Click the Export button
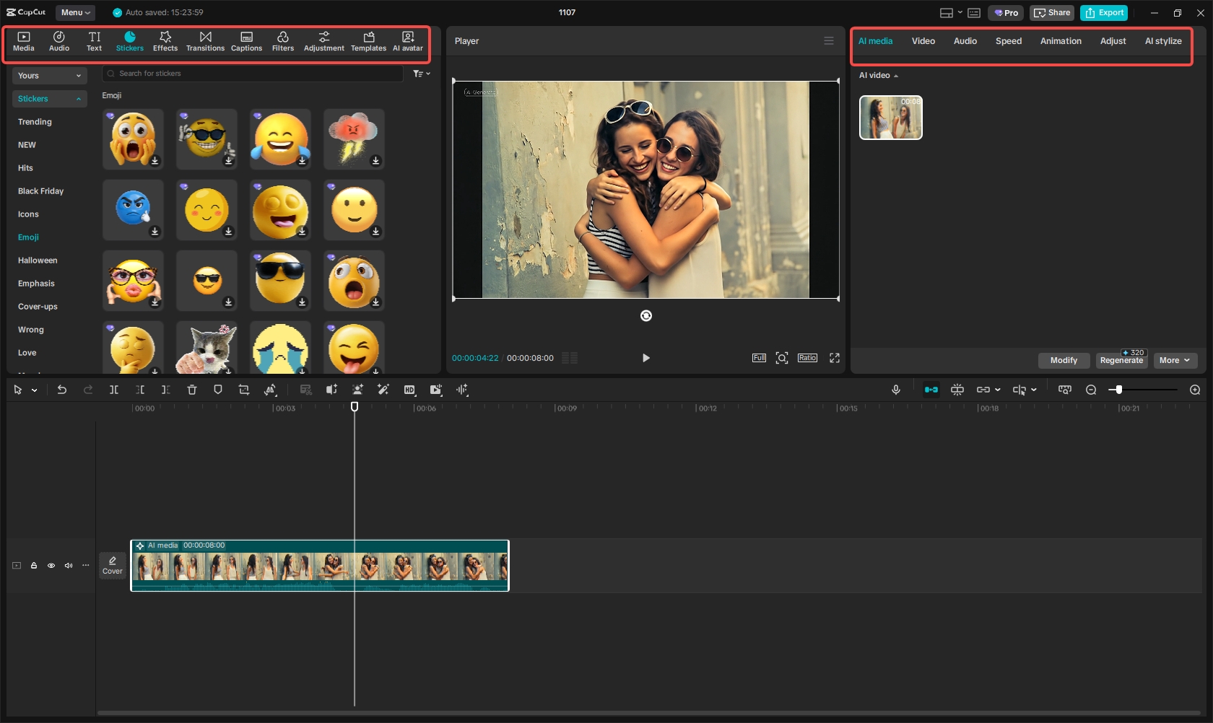 (1103, 12)
